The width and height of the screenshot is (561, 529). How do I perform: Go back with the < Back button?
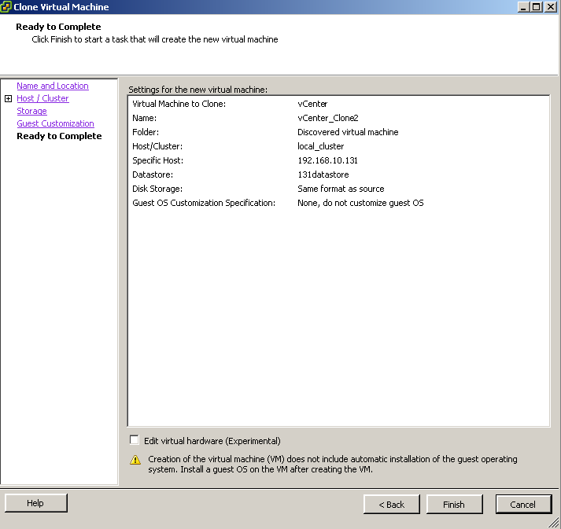pyautogui.click(x=391, y=505)
